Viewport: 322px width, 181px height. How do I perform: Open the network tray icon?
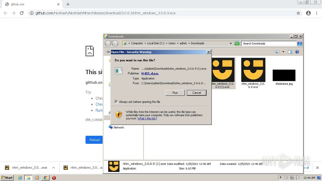(x=292, y=178)
